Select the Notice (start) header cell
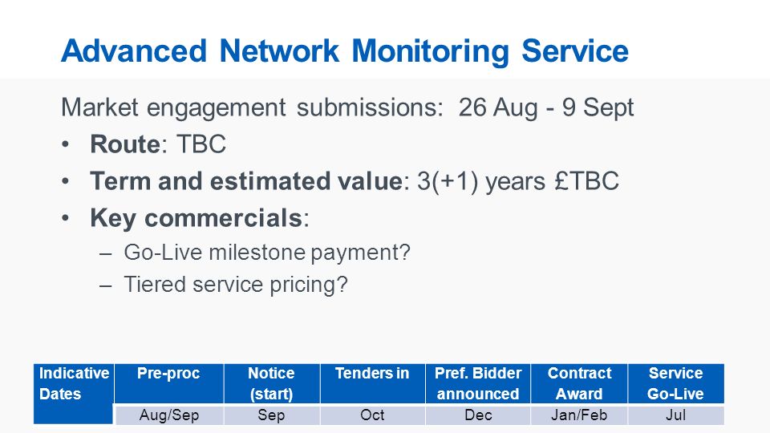 272,383
